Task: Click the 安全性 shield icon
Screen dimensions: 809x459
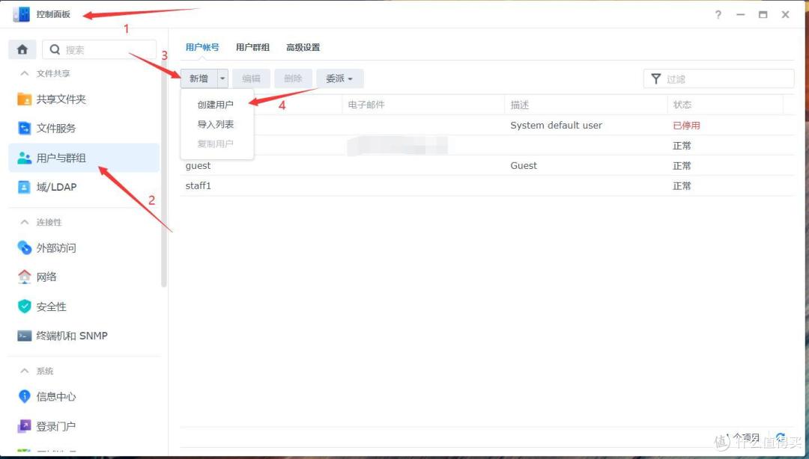Action: (24, 306)
